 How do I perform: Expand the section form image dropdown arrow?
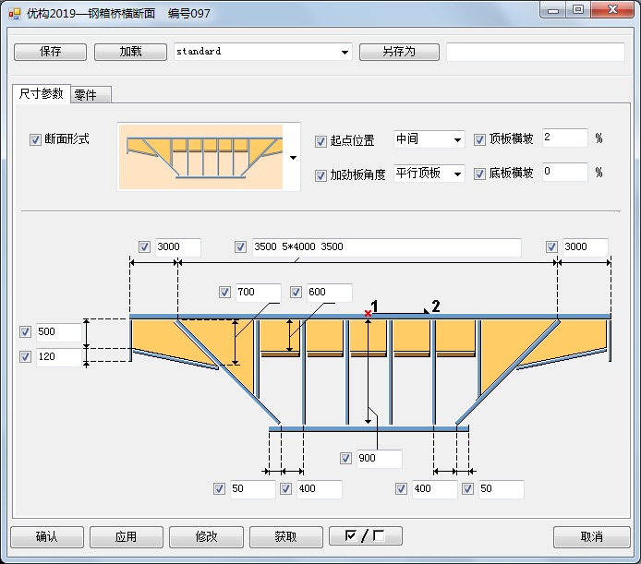click(x=293, y=157)
